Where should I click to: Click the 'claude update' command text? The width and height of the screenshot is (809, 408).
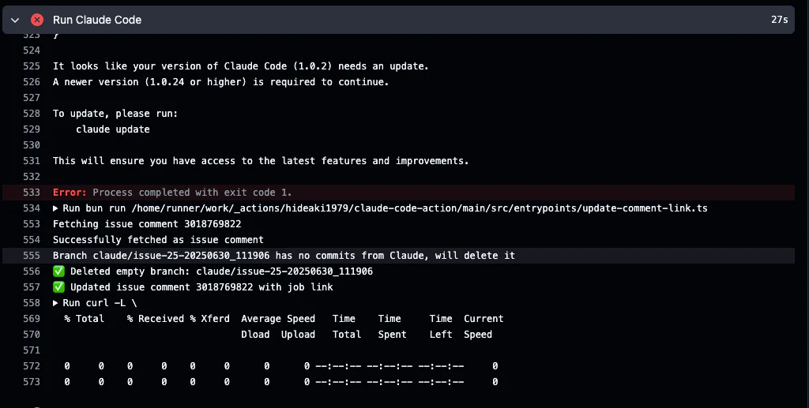point(113,129)
